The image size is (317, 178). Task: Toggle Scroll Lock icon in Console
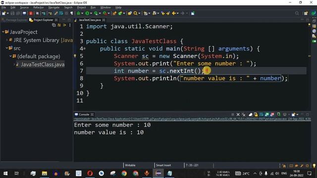256,115
